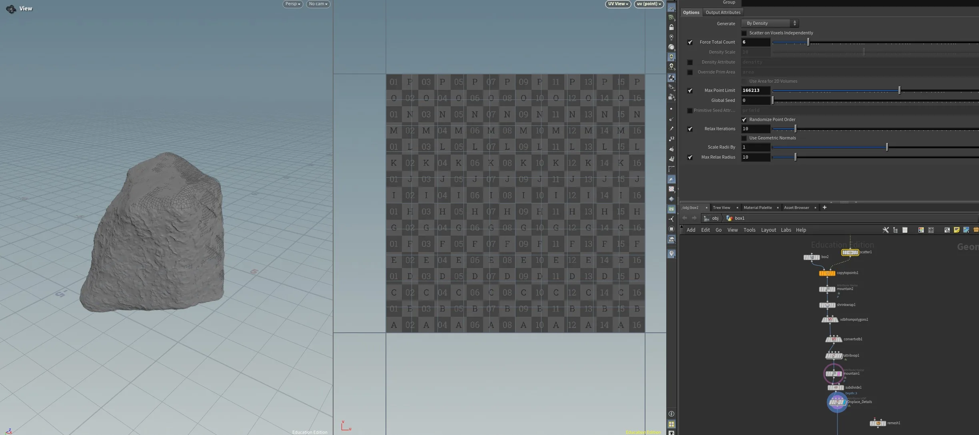Toggle the background image display icon in viewport sidebar

671,239
